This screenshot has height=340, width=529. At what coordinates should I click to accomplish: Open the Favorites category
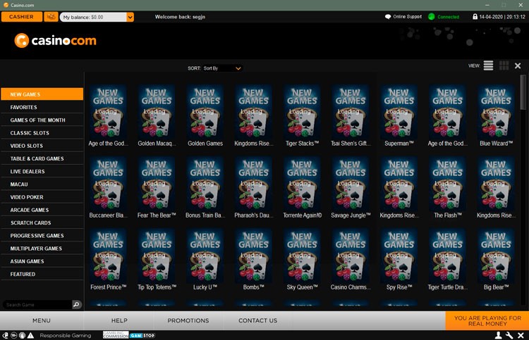(42, 107)
